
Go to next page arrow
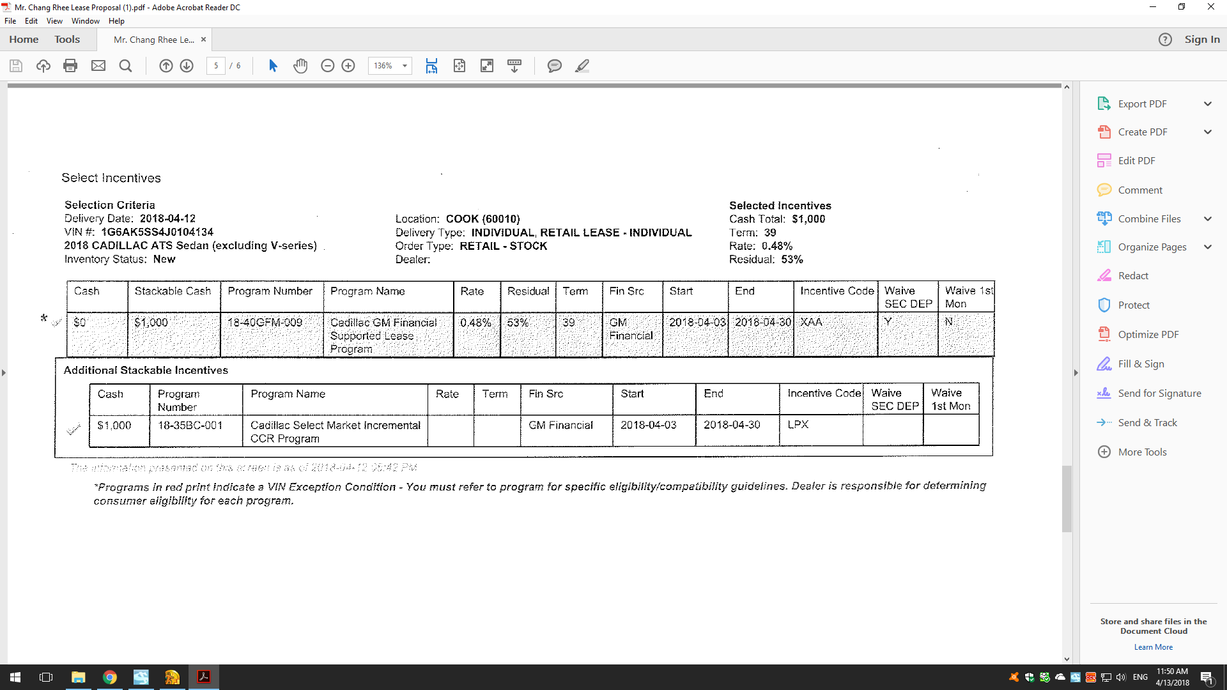click(x=187, y=66)
